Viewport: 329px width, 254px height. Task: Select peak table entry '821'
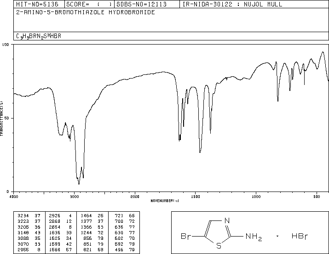[x=88, y=249]
